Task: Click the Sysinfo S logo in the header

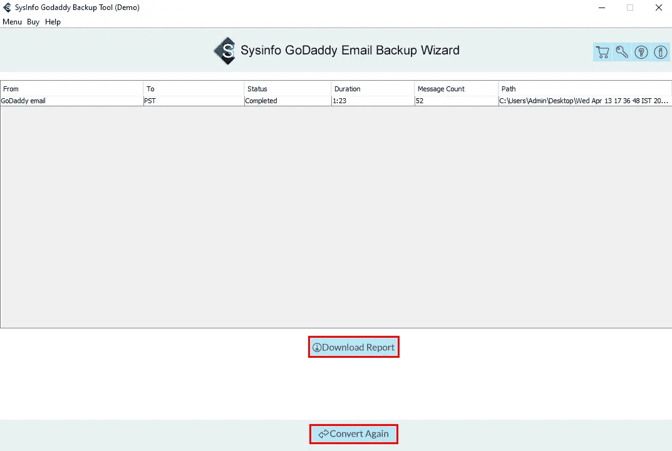Action: click(x=225, y=51)
